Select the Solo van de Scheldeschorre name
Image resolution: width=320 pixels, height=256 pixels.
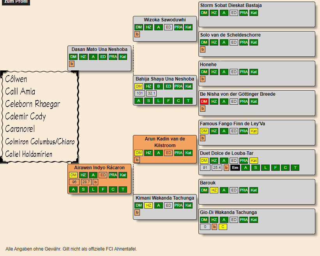click(230, 35)
